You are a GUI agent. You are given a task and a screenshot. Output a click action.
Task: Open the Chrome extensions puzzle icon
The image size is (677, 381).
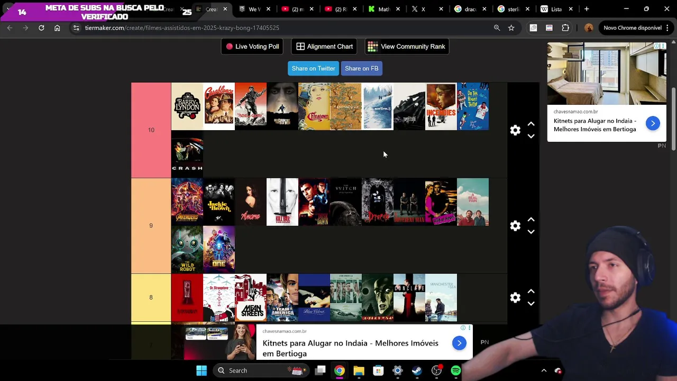click(x=565, y=28)
